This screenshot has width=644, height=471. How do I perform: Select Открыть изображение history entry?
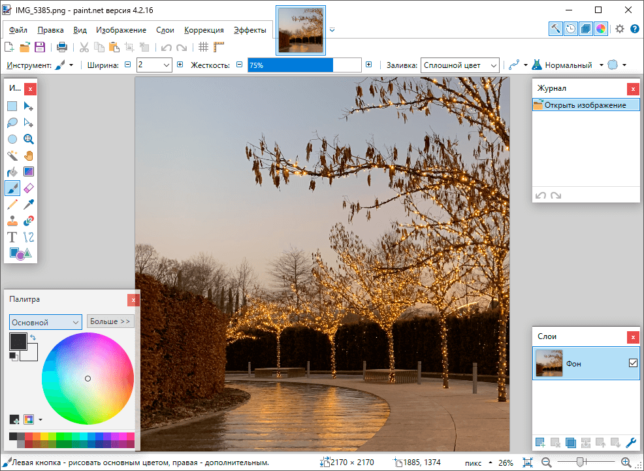pos(585,105)
